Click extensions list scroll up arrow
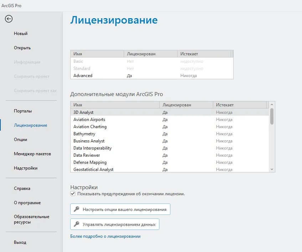 point(272,105)
